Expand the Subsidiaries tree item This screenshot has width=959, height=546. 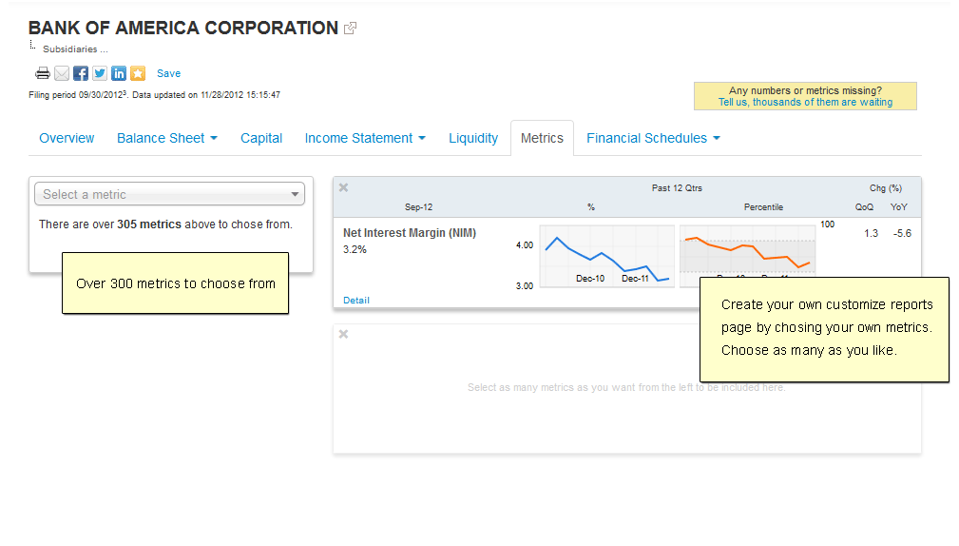click(75, 49)
